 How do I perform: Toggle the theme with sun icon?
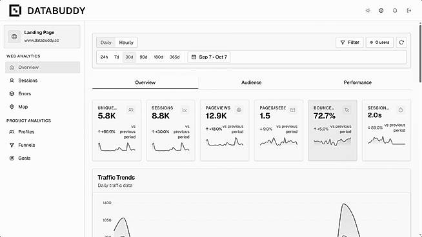[368, 11]
